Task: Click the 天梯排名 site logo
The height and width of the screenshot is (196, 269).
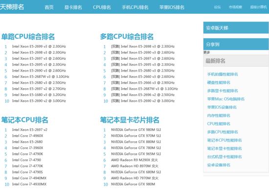Action: pyautogui.click(x=12, y=7)
